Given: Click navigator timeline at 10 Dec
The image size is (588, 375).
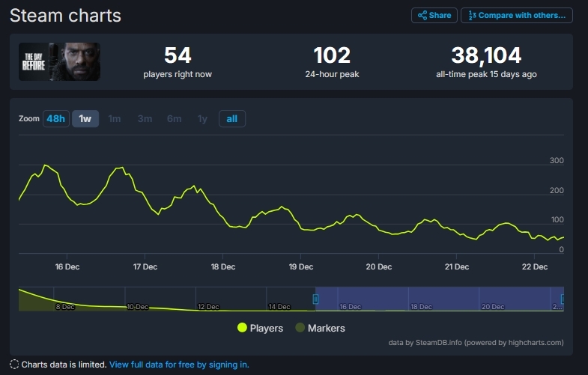Looking at the screenshot, I should [137, 306].
